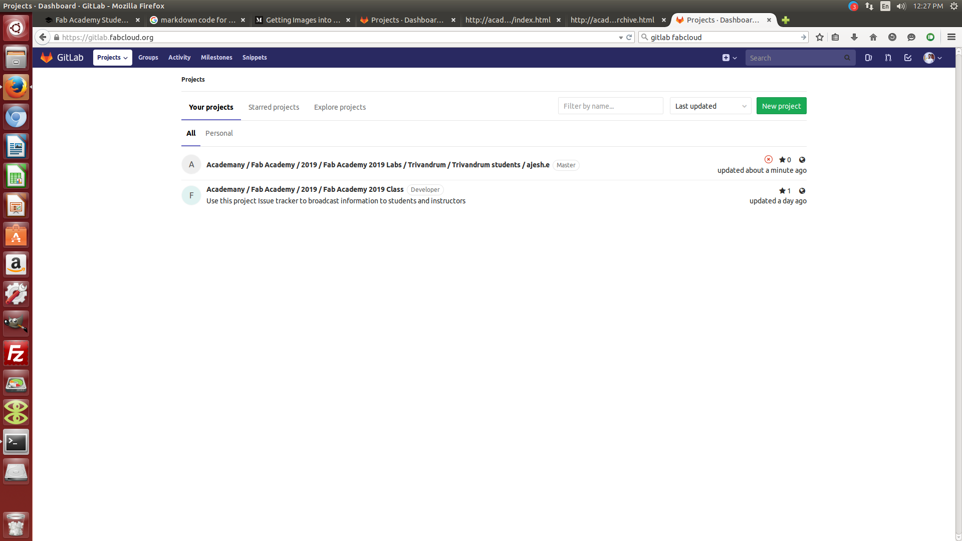Expand the Projects dropdown menu
Screen dimensions: 962x541
pos(111,58)
